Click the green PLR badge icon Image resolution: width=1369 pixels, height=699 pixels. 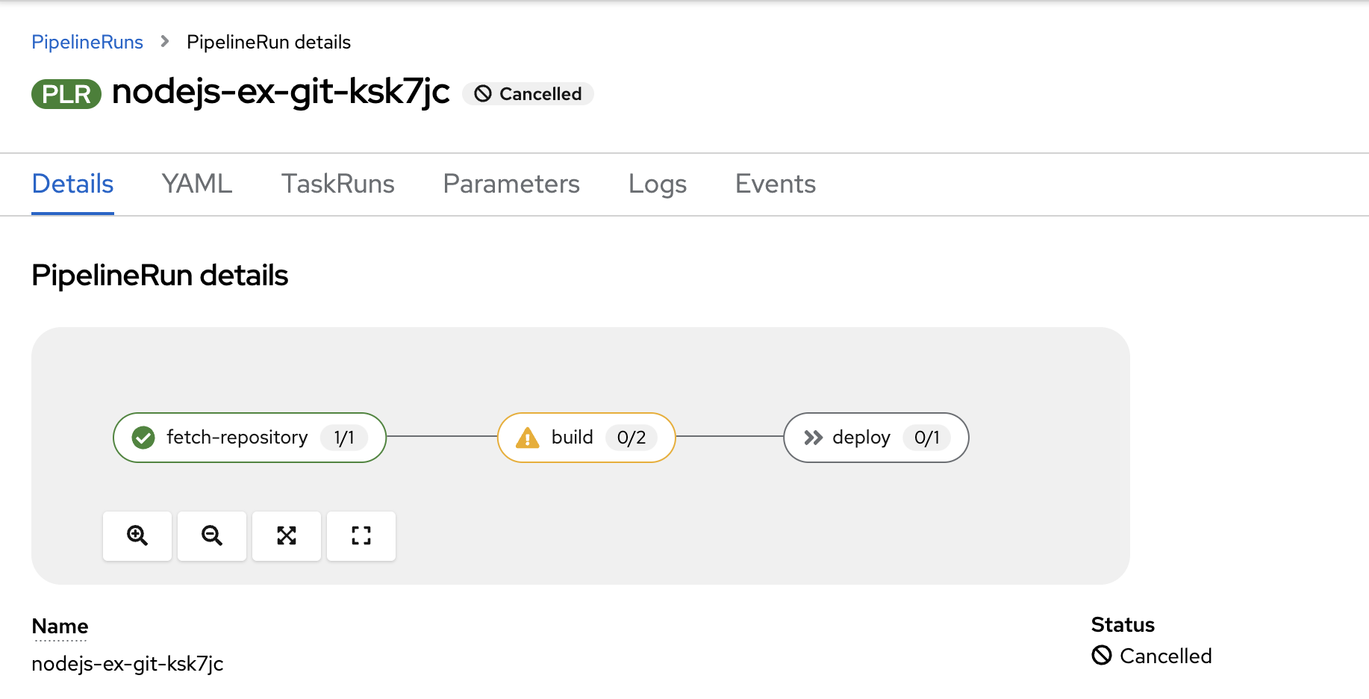[x=66, y=93]
